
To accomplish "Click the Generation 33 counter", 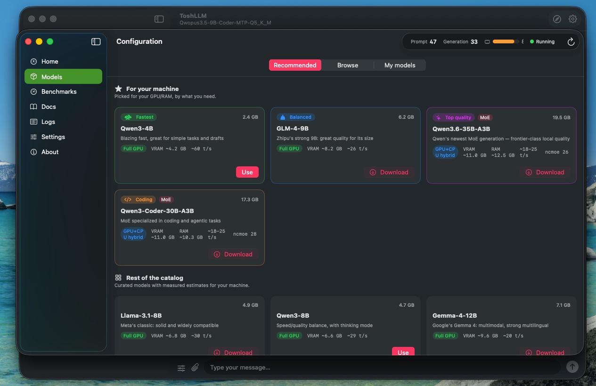I will tap(460, 41).
